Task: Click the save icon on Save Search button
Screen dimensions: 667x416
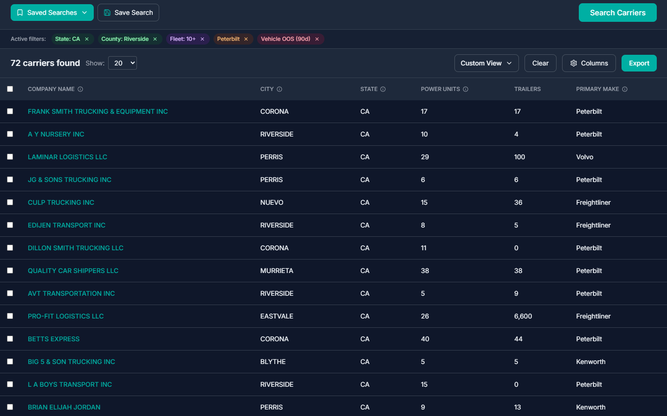Action: pyautogui.click(x=108, y=13)
